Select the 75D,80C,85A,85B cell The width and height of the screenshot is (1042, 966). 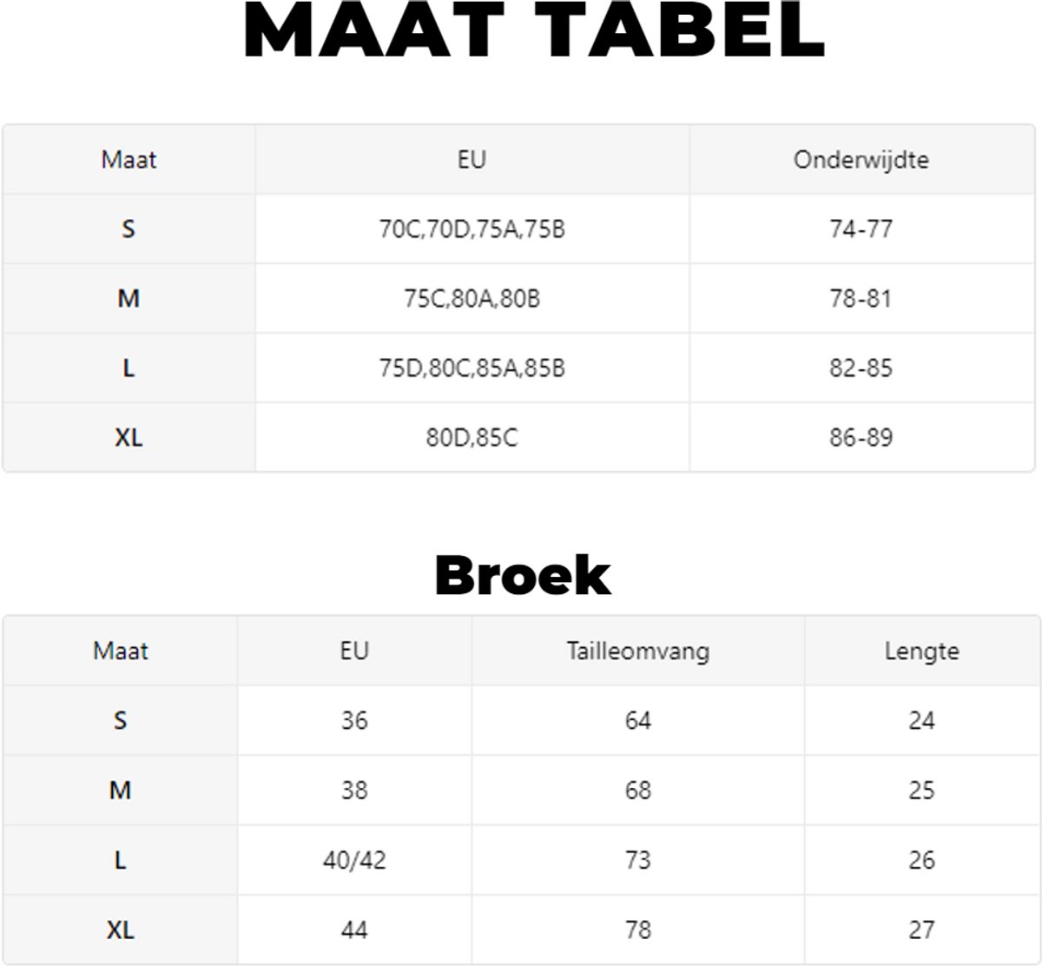pyautogui.click(x=472, y=368)
